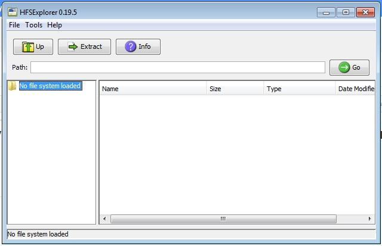Minimize the HFSExplorer window
Image resolution: width=382 pixels, height=246 pixels.
click(326, 12)
